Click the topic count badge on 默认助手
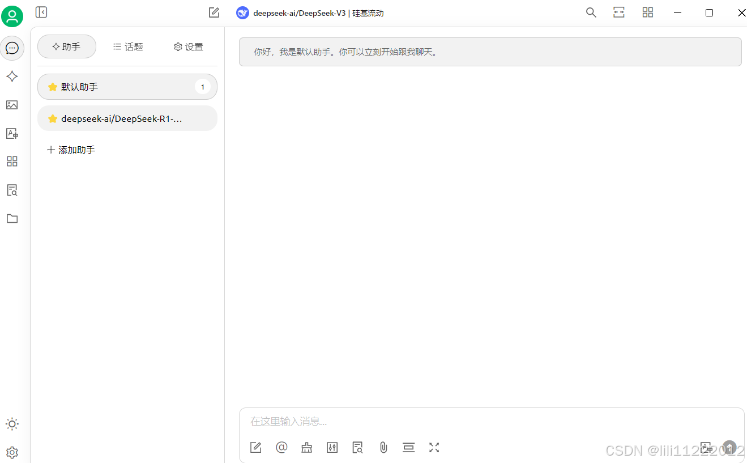Image resolution: width=747 pixels, height=463 pixels. [203, 87]
